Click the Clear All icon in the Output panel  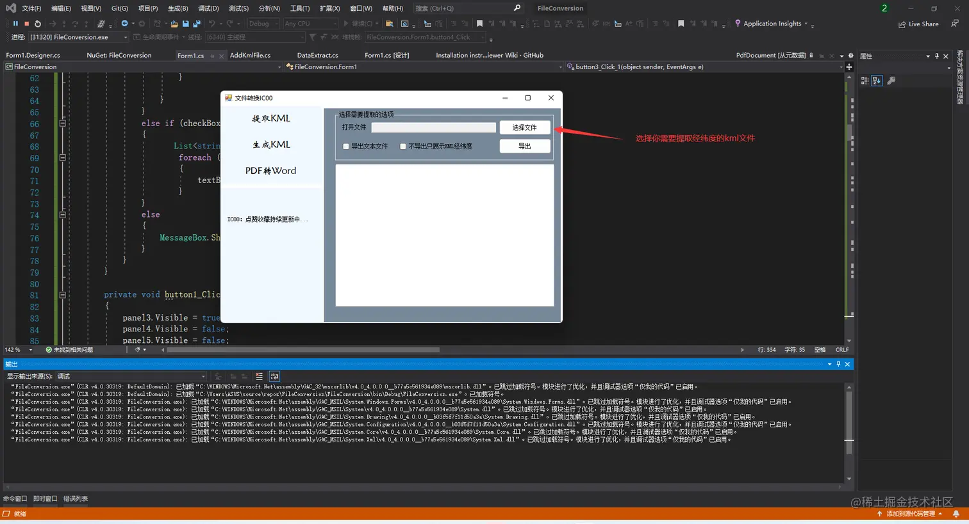[259, 376]
